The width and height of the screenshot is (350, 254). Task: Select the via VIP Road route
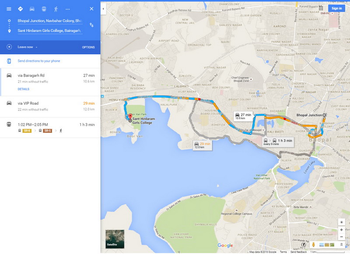click(x=50, y=106)
